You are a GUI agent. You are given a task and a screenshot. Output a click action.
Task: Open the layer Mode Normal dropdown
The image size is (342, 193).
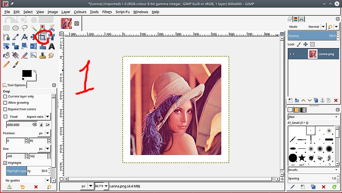point(323,27)
